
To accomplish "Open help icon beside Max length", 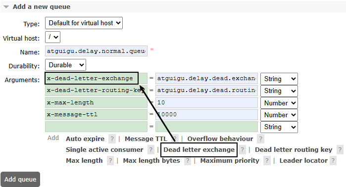I will point(110,161).
